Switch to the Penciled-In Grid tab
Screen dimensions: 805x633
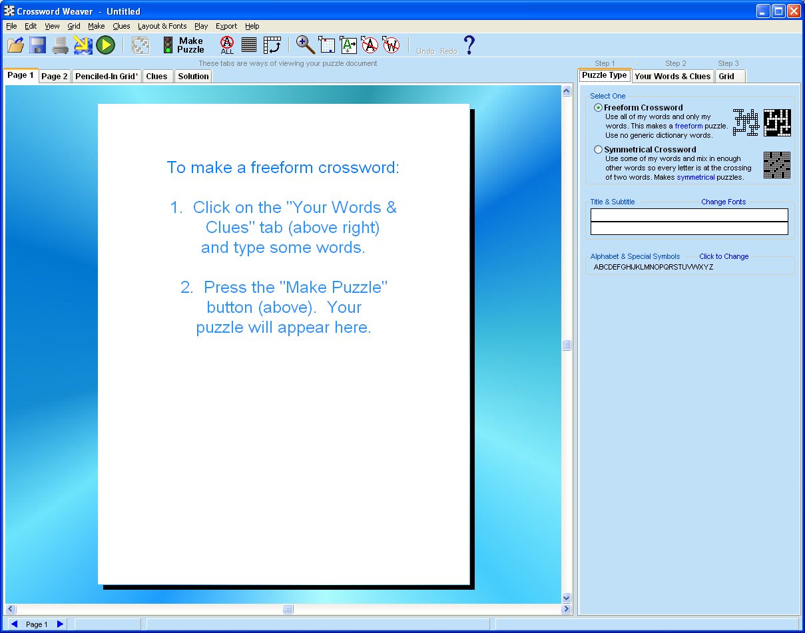107,77
